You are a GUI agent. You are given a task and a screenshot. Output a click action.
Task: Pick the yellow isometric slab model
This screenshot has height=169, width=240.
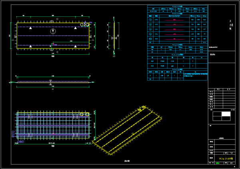click(127, 130)
